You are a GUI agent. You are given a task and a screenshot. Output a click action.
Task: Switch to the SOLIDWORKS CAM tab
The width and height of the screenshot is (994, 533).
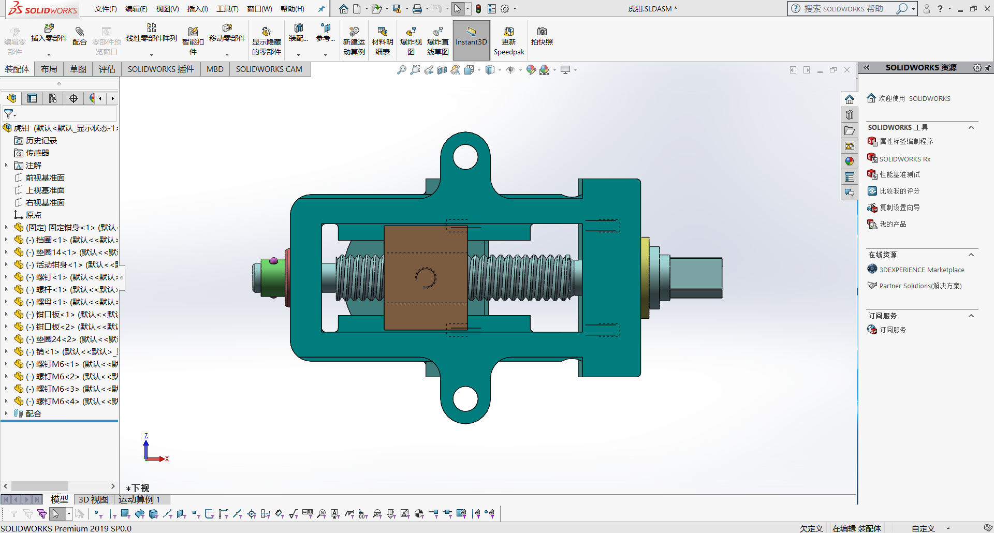(269, 69)
